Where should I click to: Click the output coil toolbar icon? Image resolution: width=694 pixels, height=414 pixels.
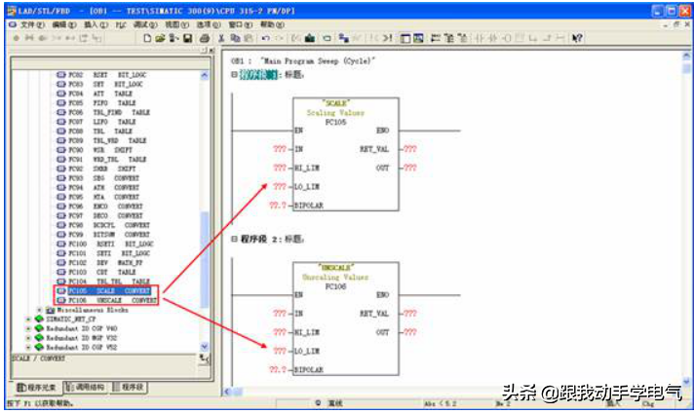tap(507, 39)
